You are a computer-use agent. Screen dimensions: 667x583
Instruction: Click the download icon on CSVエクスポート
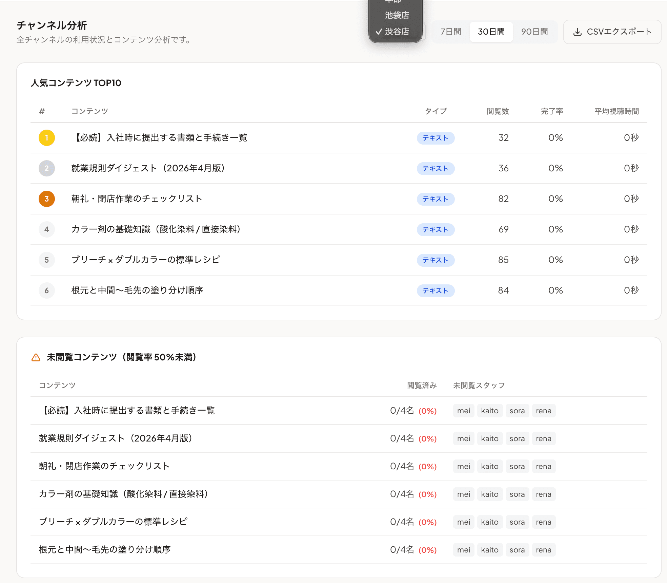coord(578,32)
